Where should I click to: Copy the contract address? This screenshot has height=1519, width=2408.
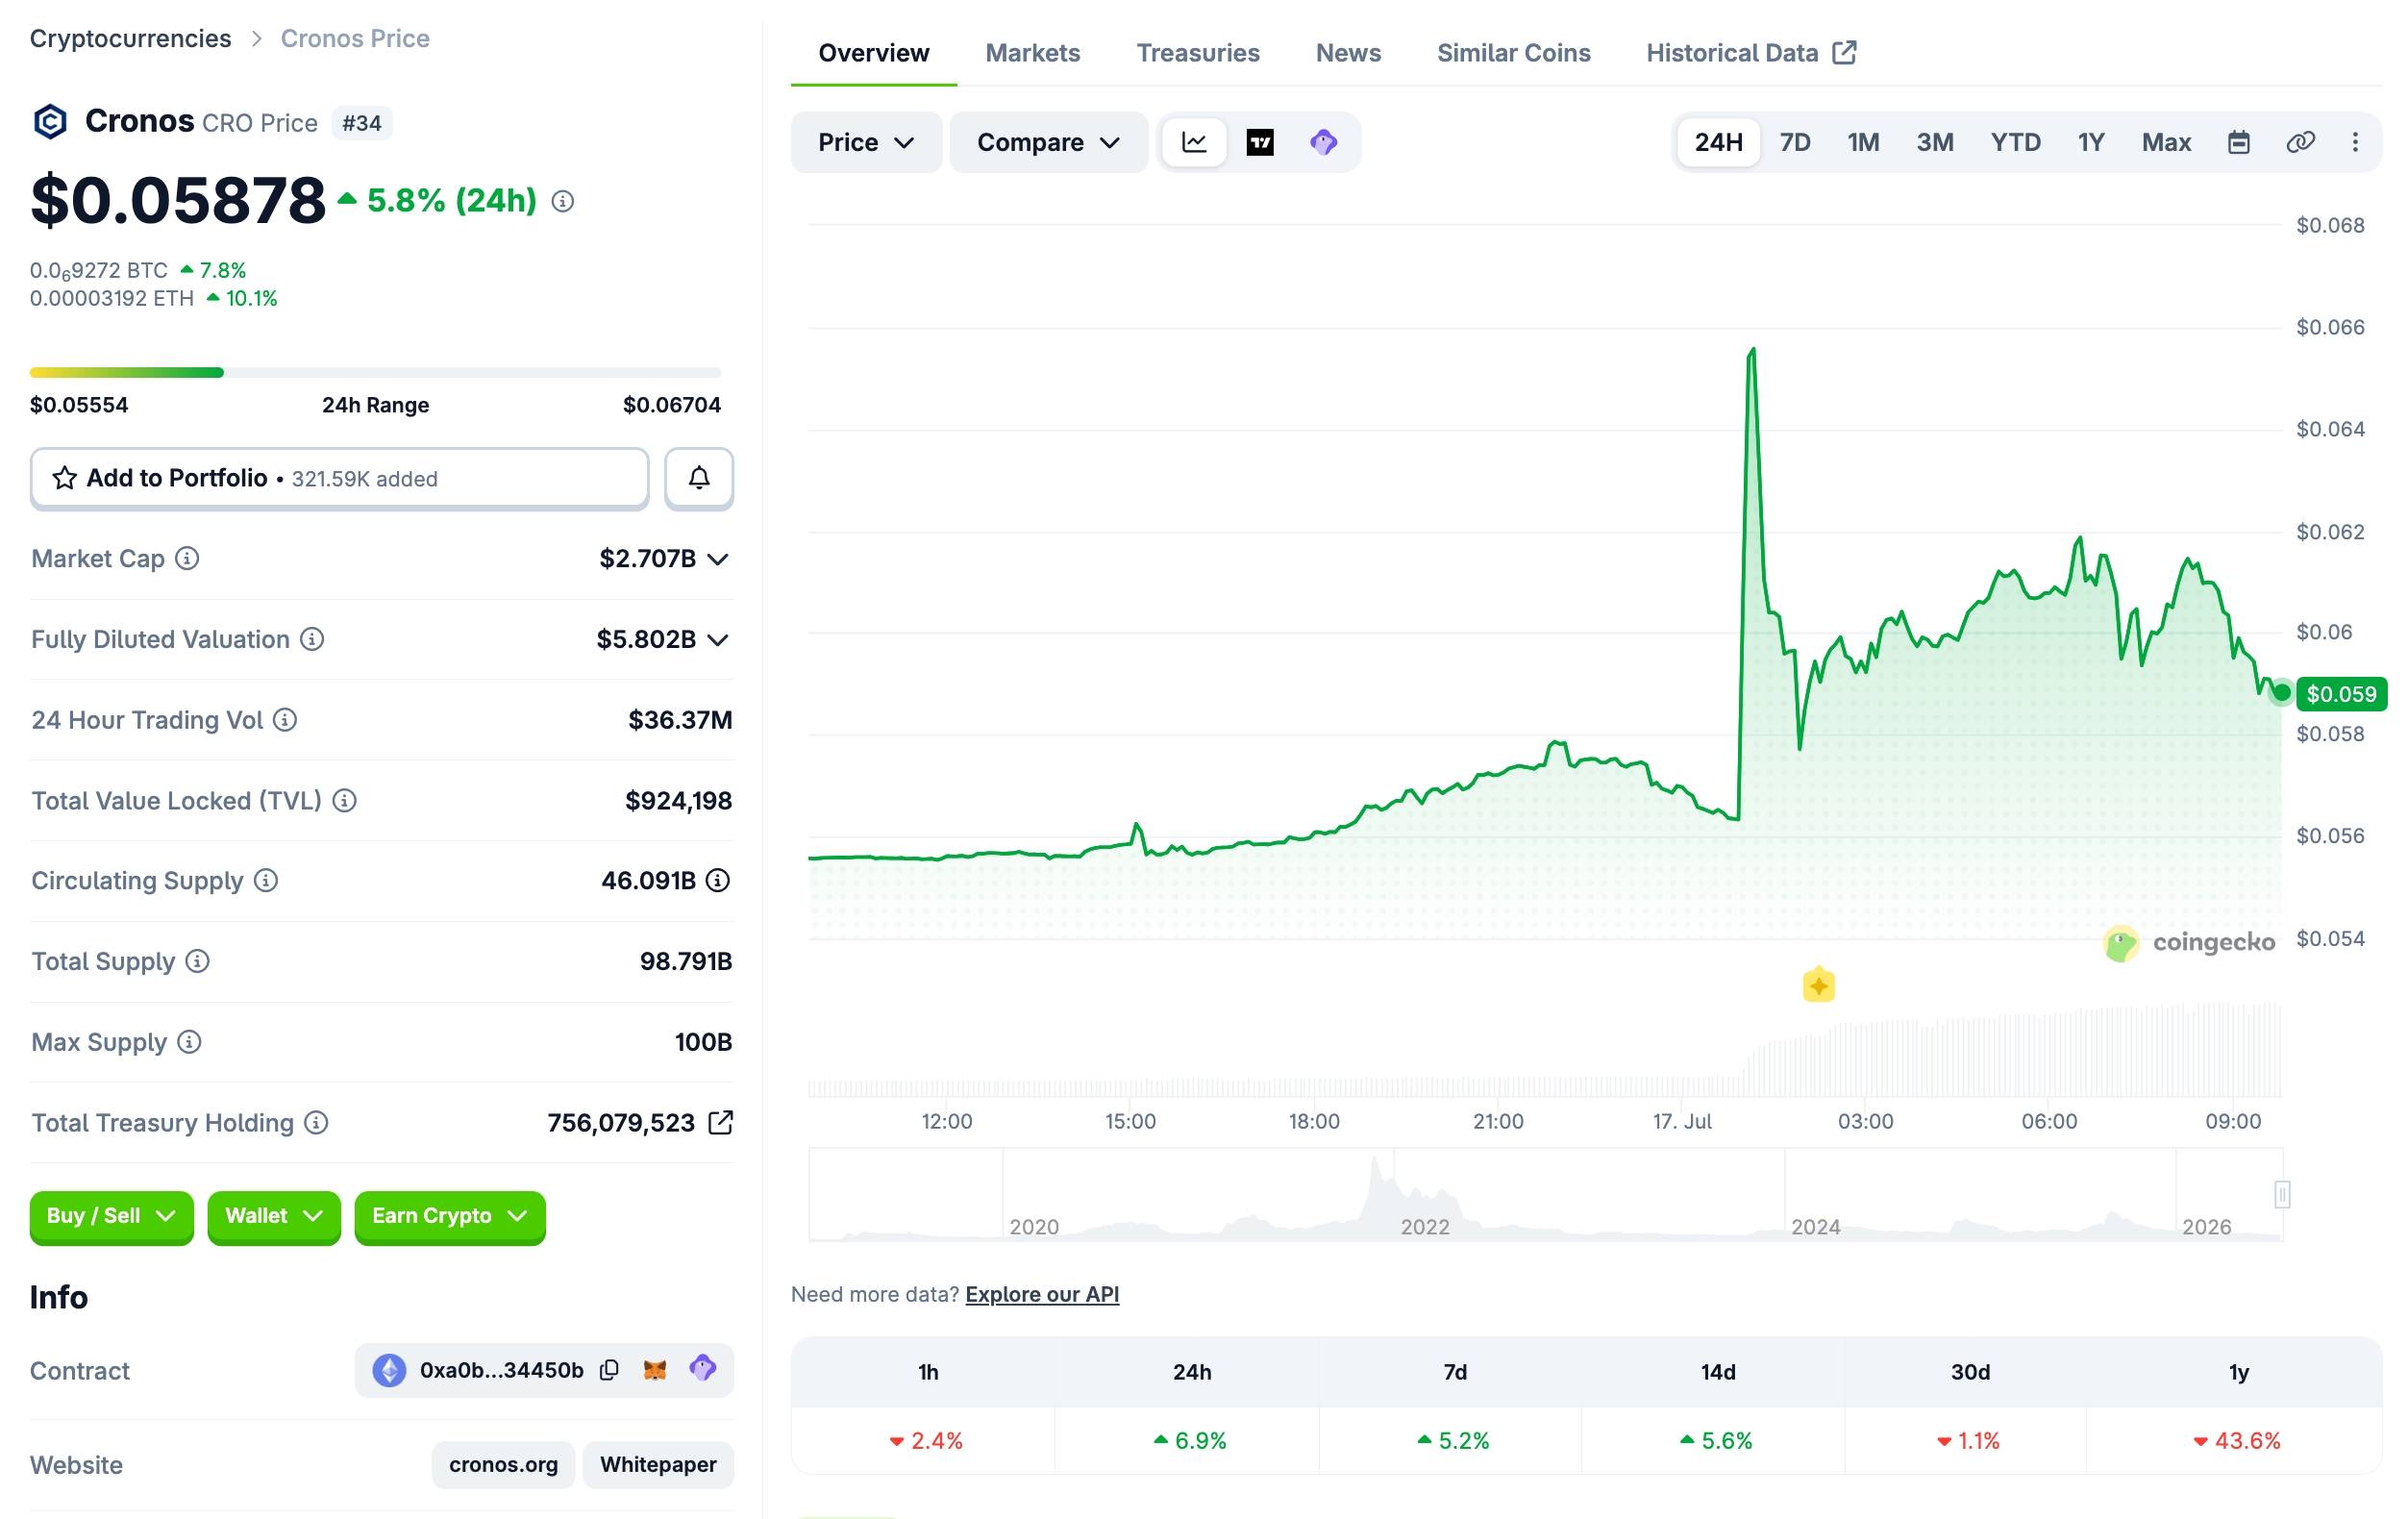pos(609,1370)
